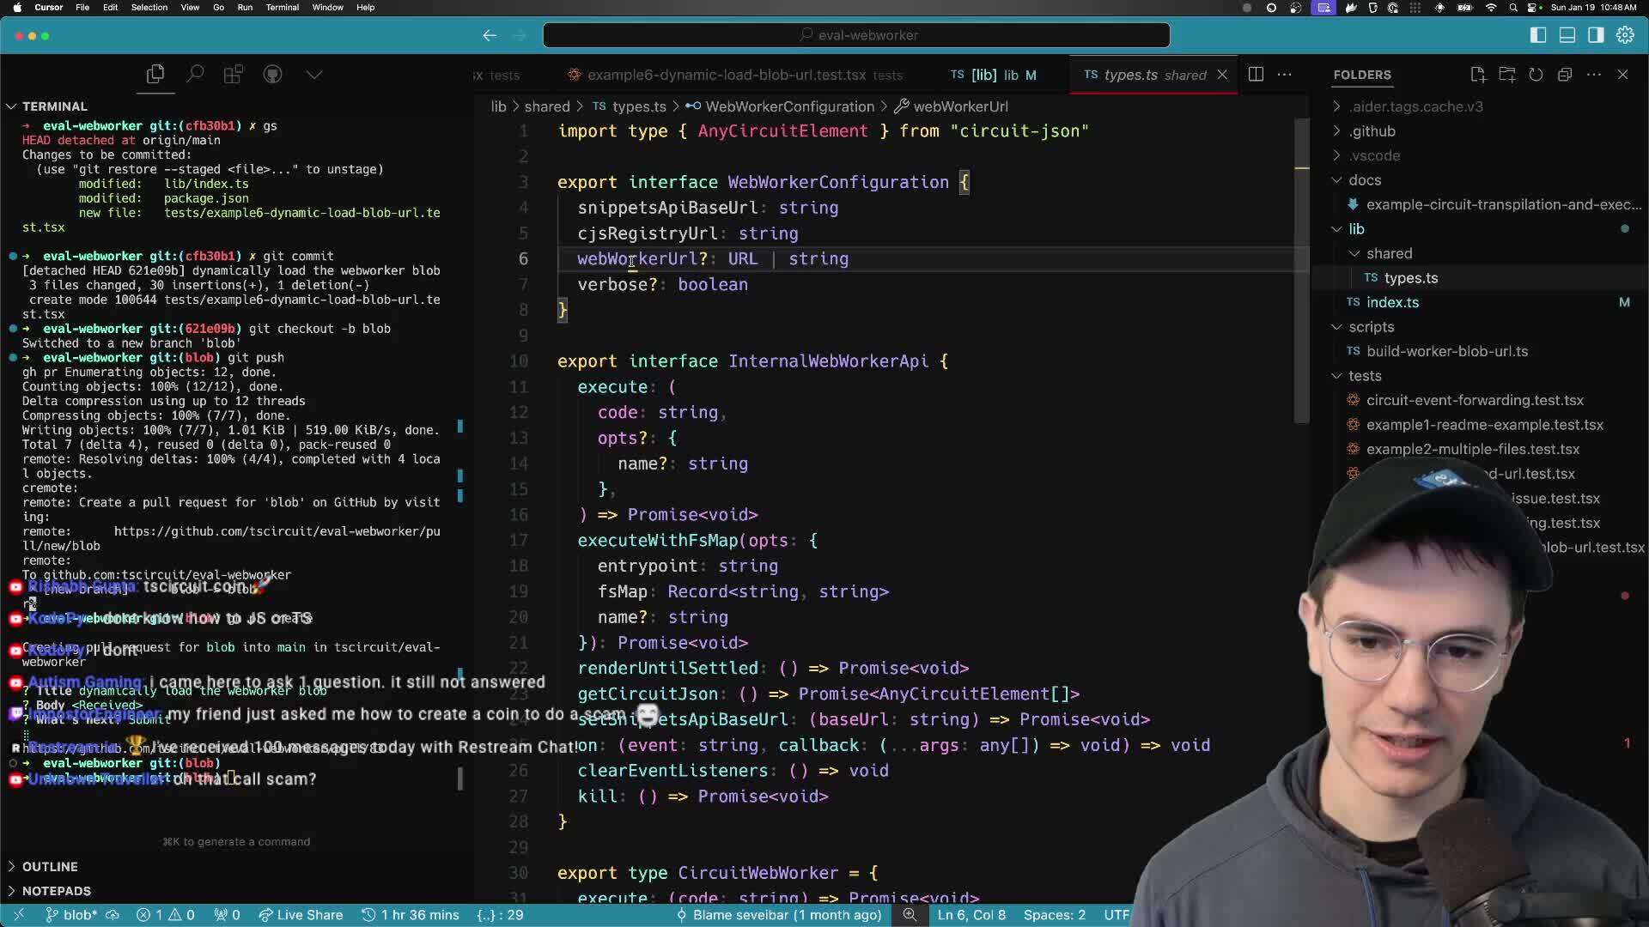Click new folder icon in Folders header
Image resolution: width=1649 pixels, height=927 pixels.
pos(1506,75)
